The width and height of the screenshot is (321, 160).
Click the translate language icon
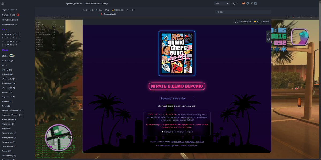234,3
